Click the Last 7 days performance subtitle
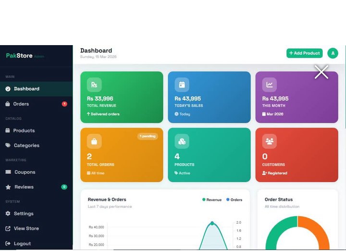346x251 pixels. pyautogui.click(x=110, y=206)
